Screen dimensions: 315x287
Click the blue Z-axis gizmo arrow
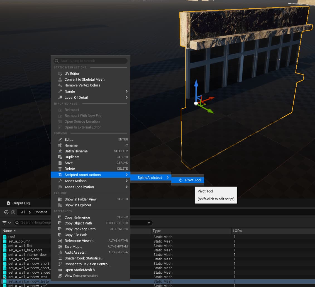point(196,85)
